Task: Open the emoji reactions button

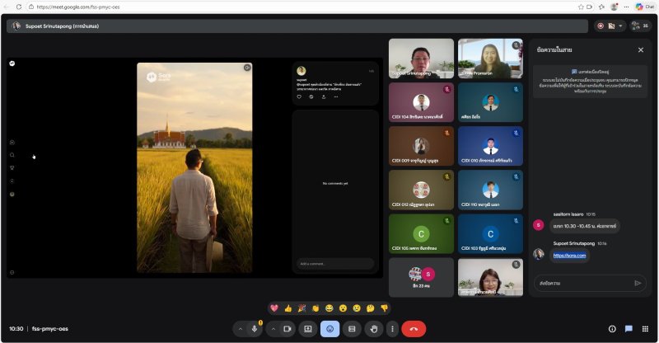Action: tap(329, 328)
